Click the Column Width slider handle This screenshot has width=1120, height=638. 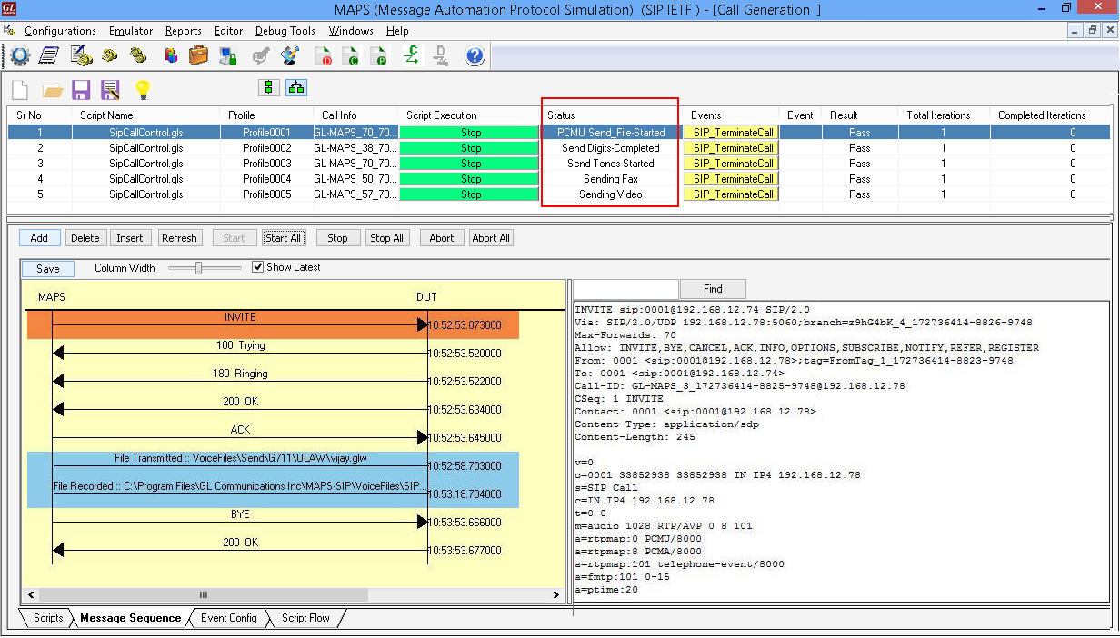point(198,268)
